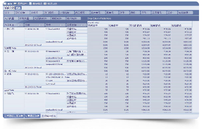Image resolution: width=202 pixels, height=129 pixels.
Task: Collapse the bealead001 style group
Action: point(47,94)
